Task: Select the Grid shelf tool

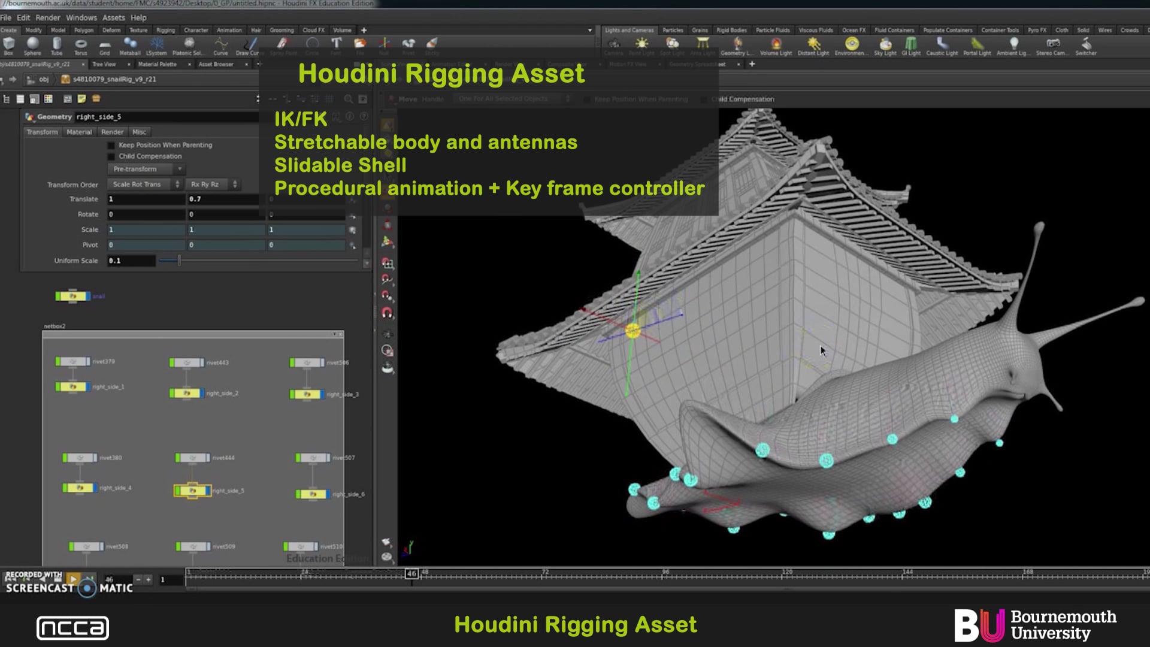Action: 105,46
